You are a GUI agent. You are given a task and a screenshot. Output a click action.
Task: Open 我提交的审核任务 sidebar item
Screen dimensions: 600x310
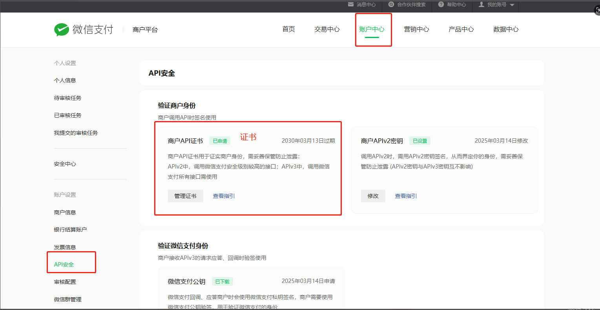pos(76,133)
